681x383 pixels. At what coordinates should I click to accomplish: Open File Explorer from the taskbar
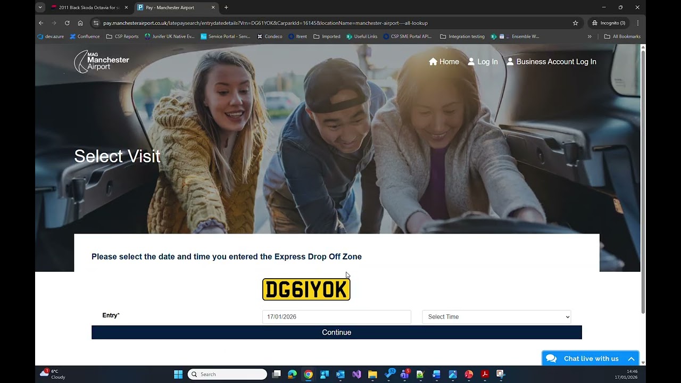(x=372, y=374)
